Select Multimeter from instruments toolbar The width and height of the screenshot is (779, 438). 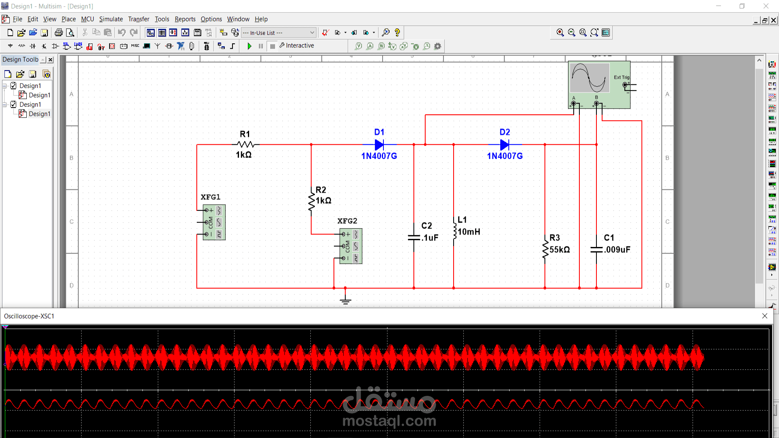[772, 64]
